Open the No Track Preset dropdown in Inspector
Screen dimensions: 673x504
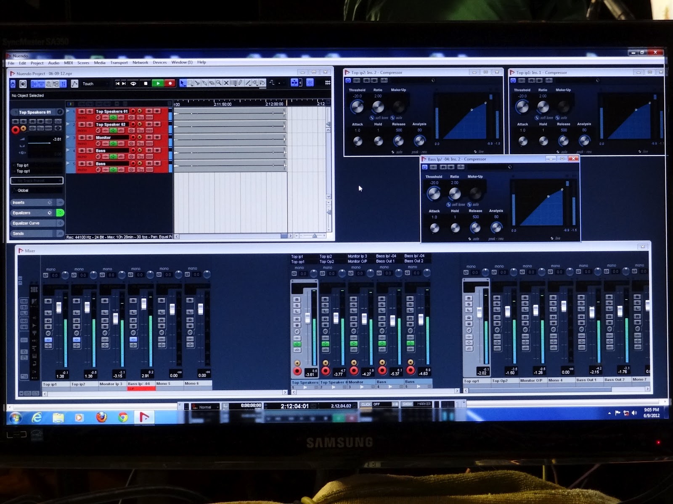click(x=37, y=181)
